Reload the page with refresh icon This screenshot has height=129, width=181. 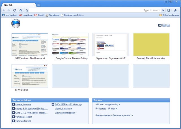[x=14, y=10]
